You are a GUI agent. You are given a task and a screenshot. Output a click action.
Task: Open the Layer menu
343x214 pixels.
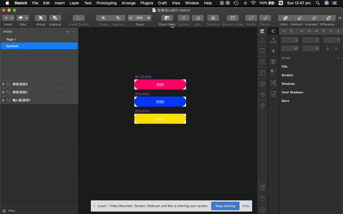pyautogui.click(x=74, y=3)
